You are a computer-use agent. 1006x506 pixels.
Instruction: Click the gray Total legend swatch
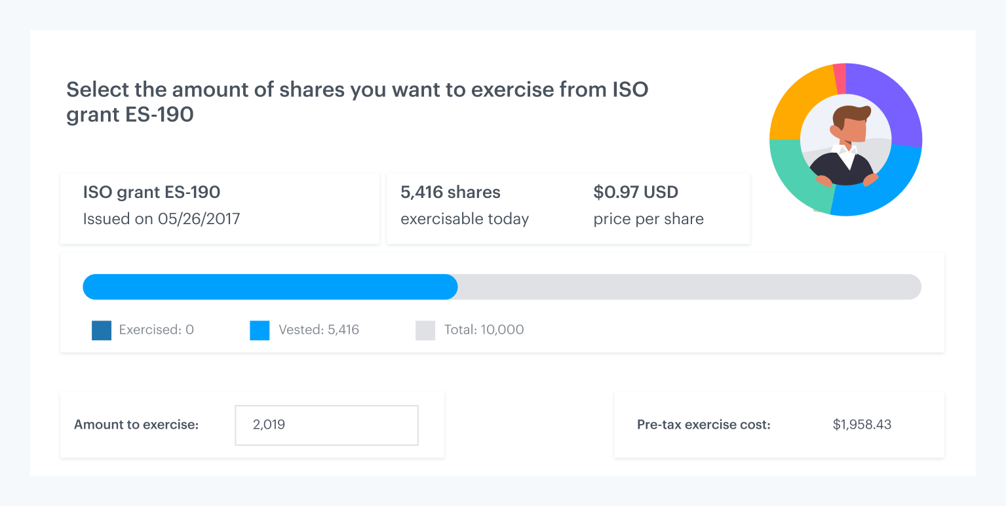(x=425, y=330)
